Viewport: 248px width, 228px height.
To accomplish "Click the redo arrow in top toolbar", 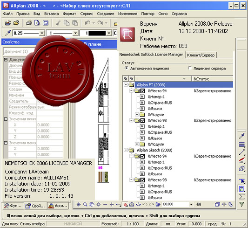I will (100, 23).
